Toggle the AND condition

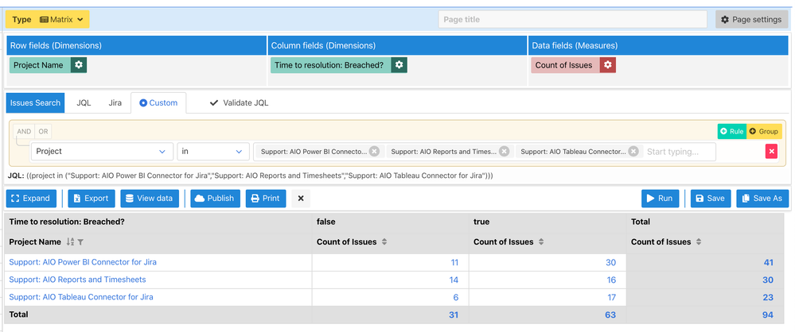[x=24, y=132]
